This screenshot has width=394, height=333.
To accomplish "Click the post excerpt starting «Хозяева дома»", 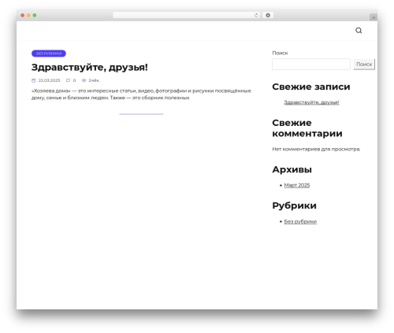I will 141,94.
